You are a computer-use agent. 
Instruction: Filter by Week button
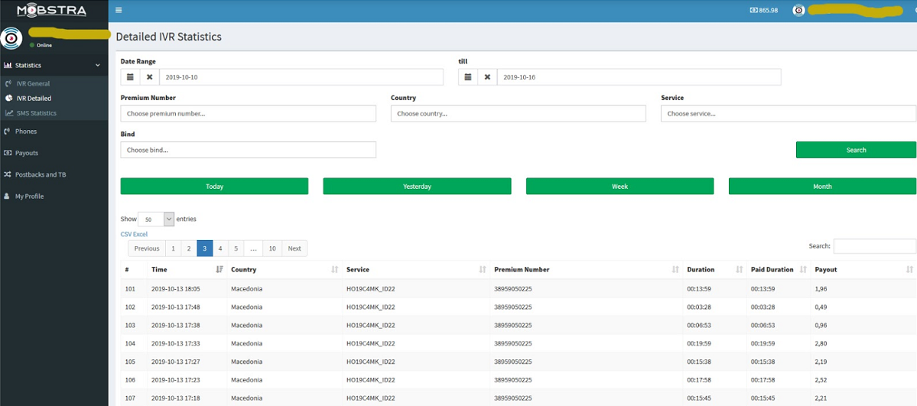coord(620,186)
